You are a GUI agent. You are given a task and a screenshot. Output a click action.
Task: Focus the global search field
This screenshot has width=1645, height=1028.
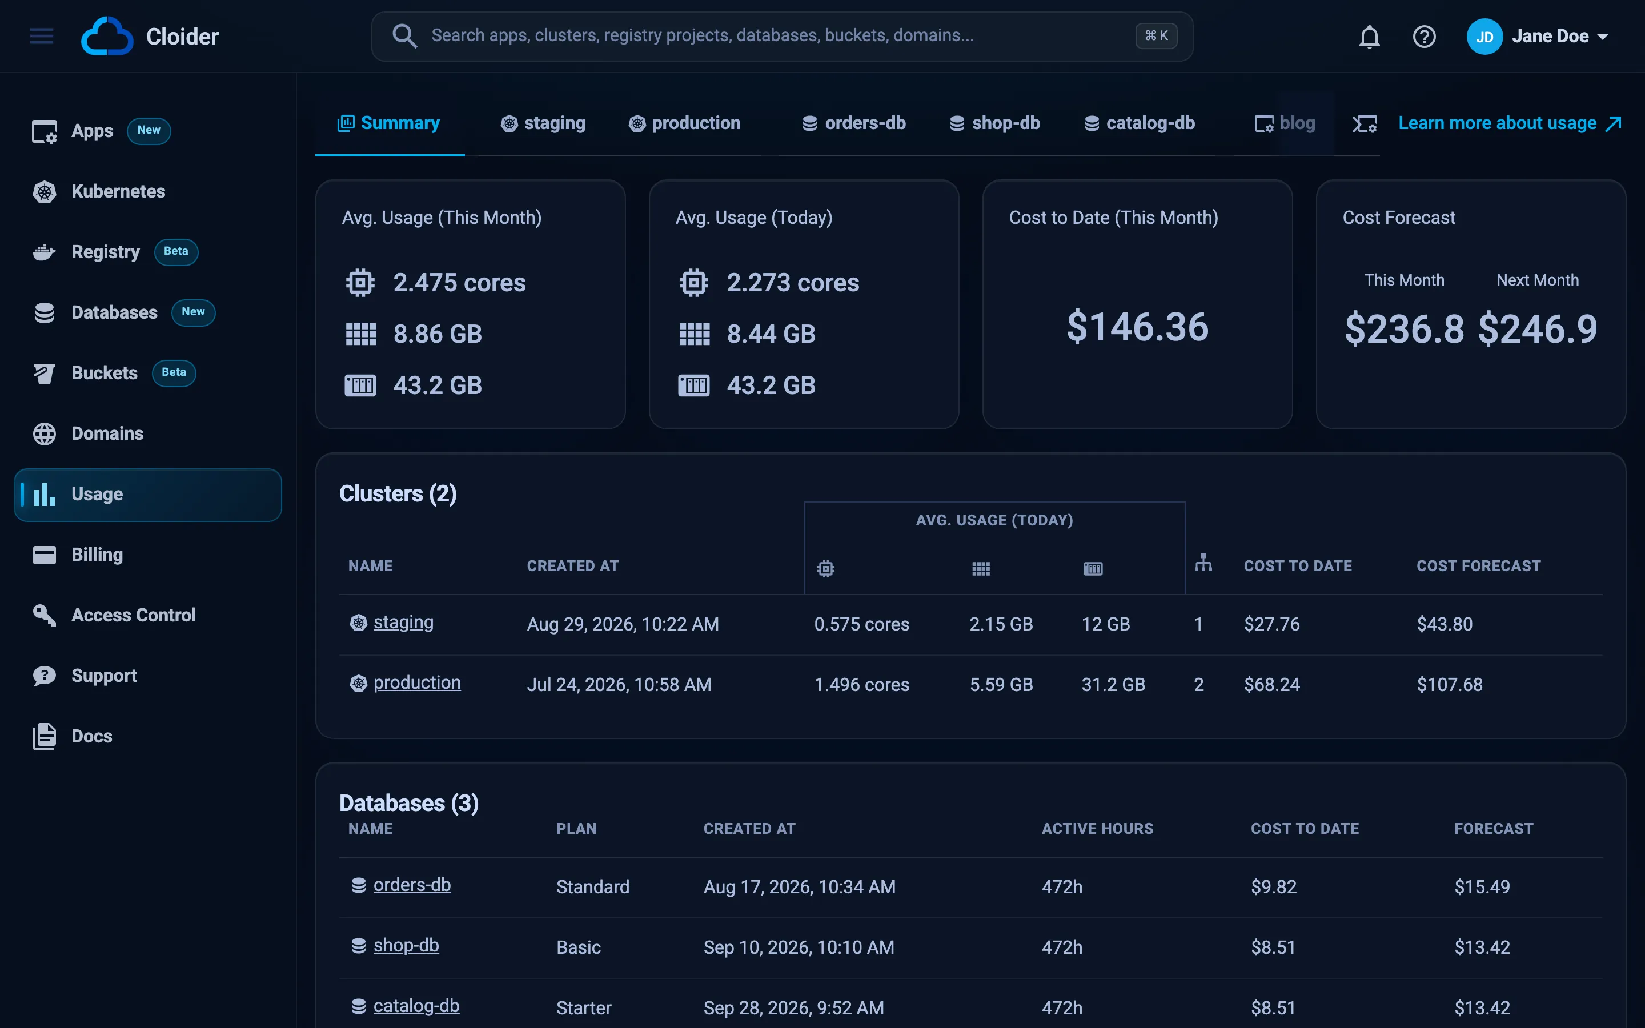[782, 36]
